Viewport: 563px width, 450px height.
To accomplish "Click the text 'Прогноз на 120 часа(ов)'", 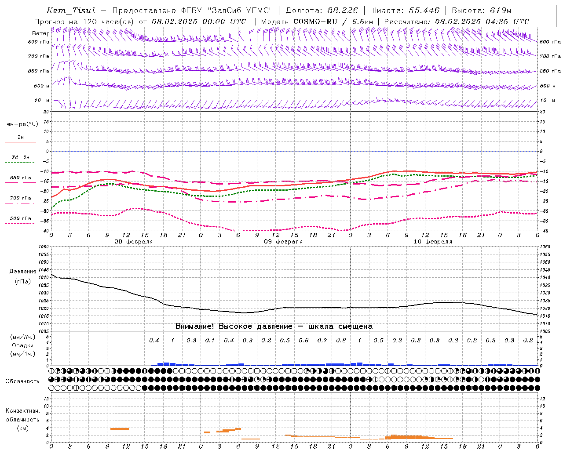I will click(84, 22).
